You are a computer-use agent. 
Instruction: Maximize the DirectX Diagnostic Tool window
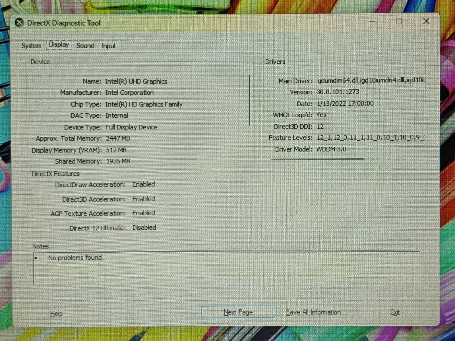399,21
